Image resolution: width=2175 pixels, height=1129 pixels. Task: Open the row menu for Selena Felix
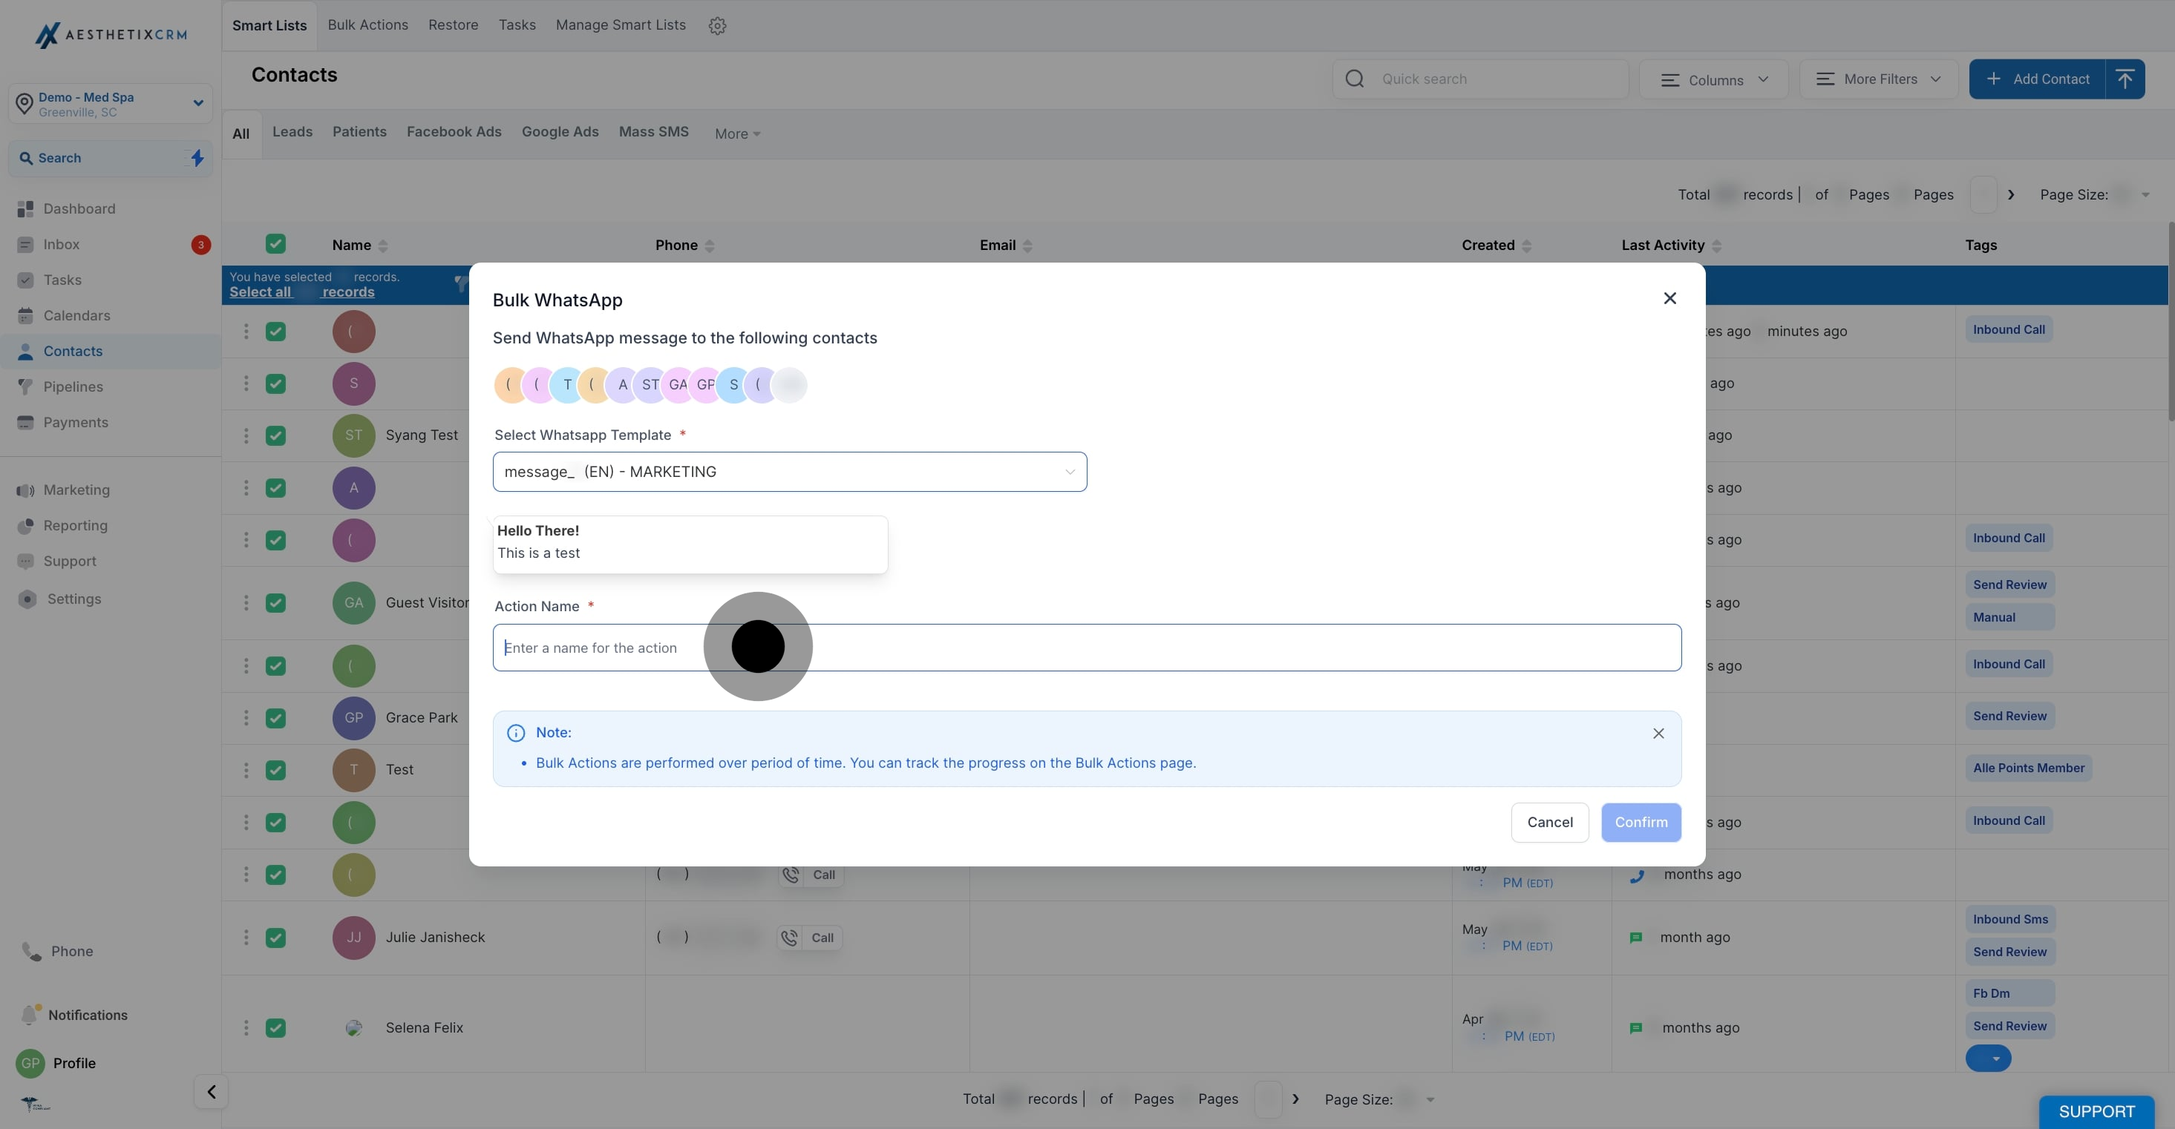pyautogui.click(x=246, y=1027)
